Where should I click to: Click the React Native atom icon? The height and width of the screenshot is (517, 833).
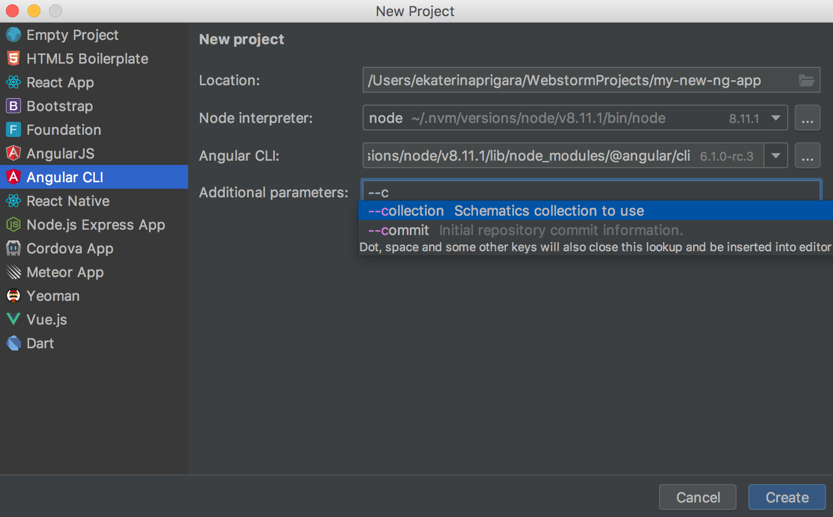13,201
